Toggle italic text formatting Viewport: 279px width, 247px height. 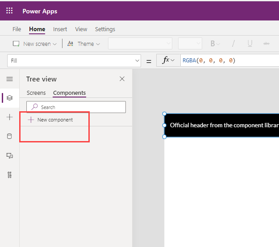[x=233, y=44]
